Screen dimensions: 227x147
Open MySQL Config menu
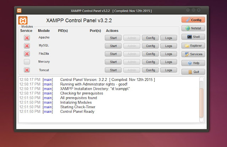click(150, 46)
